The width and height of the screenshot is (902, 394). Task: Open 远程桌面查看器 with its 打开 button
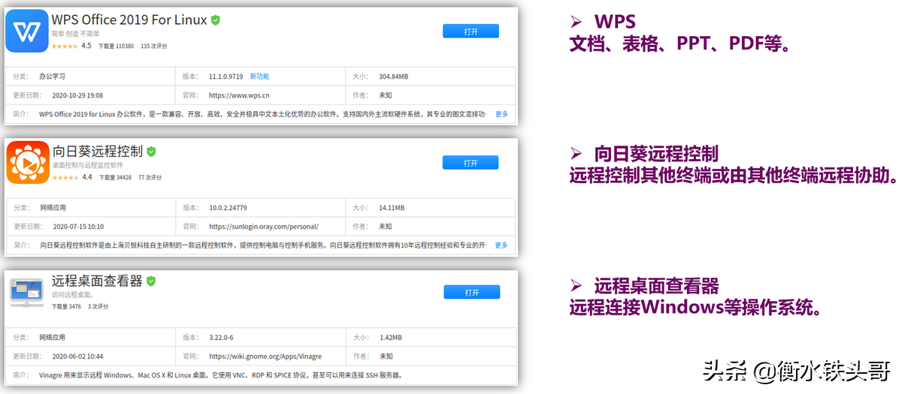471,292
